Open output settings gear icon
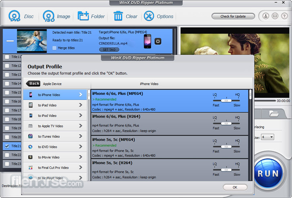Image resolution: width=292 pixels, height=198 pixels. (x=158, y=41)
